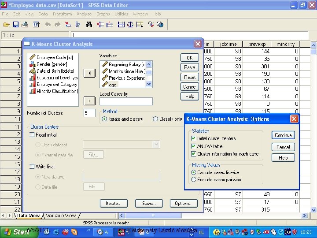Click the Value Labels tag icon

(x=151, y=25)
